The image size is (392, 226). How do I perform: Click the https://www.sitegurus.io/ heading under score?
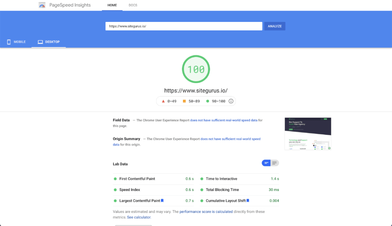point(196,91)
